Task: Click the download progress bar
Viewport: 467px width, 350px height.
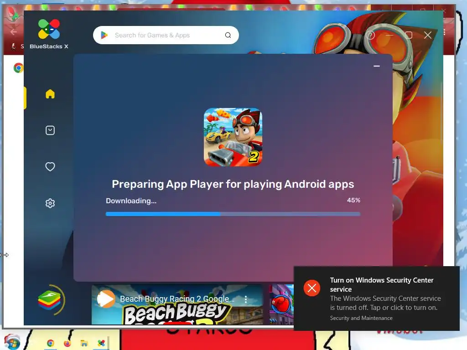Action: tap(233, 214)
